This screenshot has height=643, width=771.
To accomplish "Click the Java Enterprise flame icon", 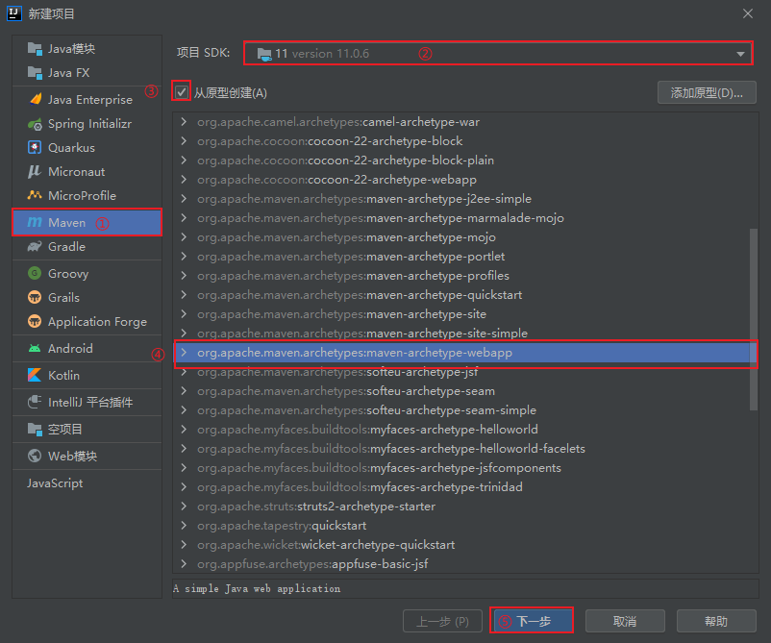I will coord(35,99).
